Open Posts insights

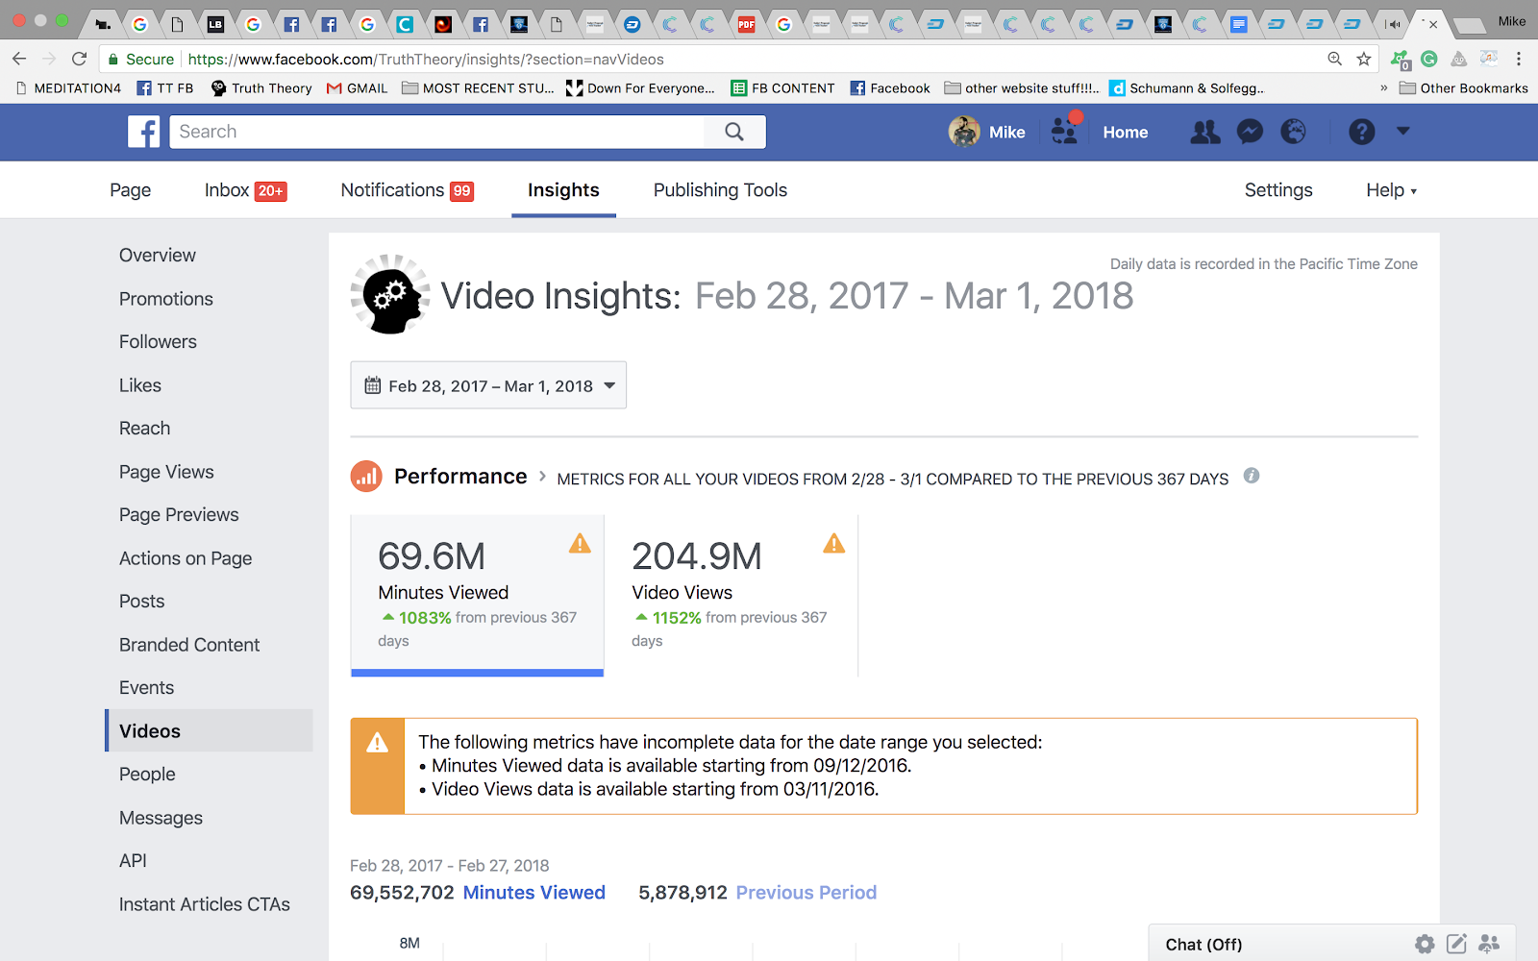[x=141, y=601]
